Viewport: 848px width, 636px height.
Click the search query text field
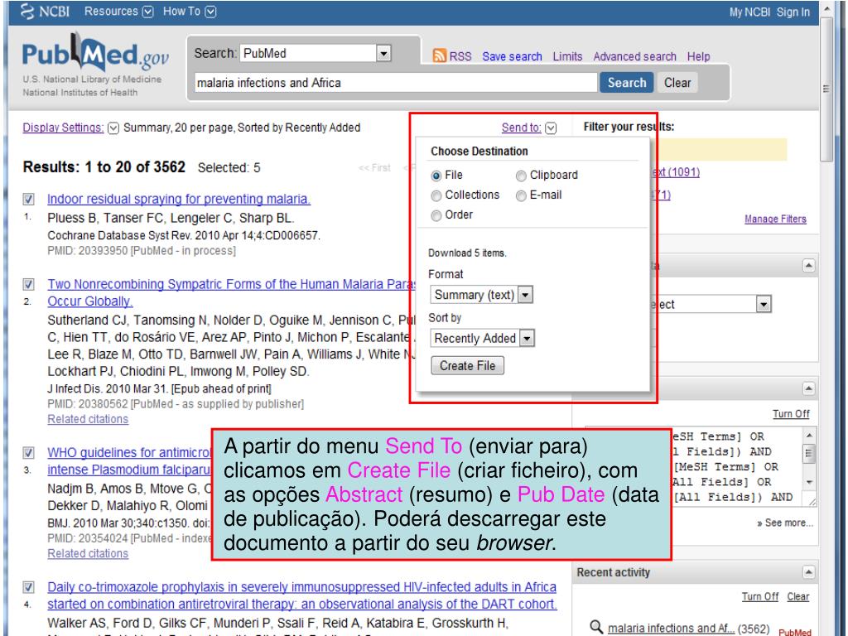coord(395,83)
